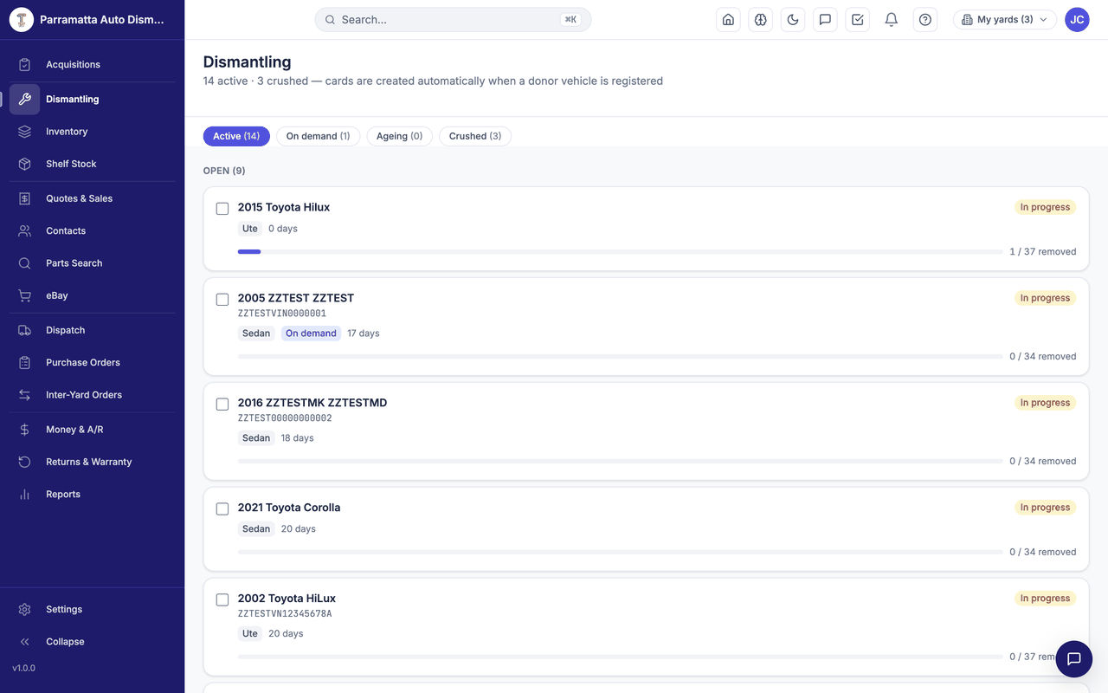Click the "1 / 37 removed" count
Image resolution: width=1108 pixels, height=693 pixels.
[x=1043, y=252]
